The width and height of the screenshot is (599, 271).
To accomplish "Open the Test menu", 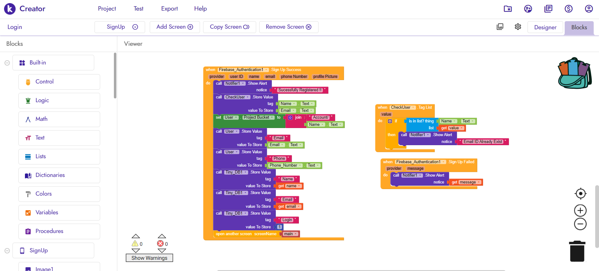I will point(139,9).
